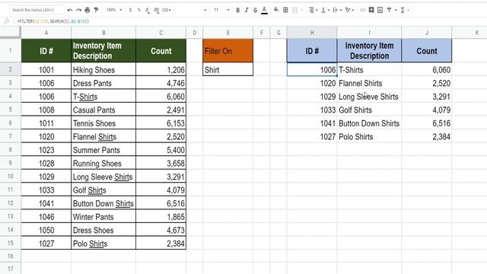This screenshot has width=487, height=274.
Task: Select the orange Filter On cell
Action: 228,51
